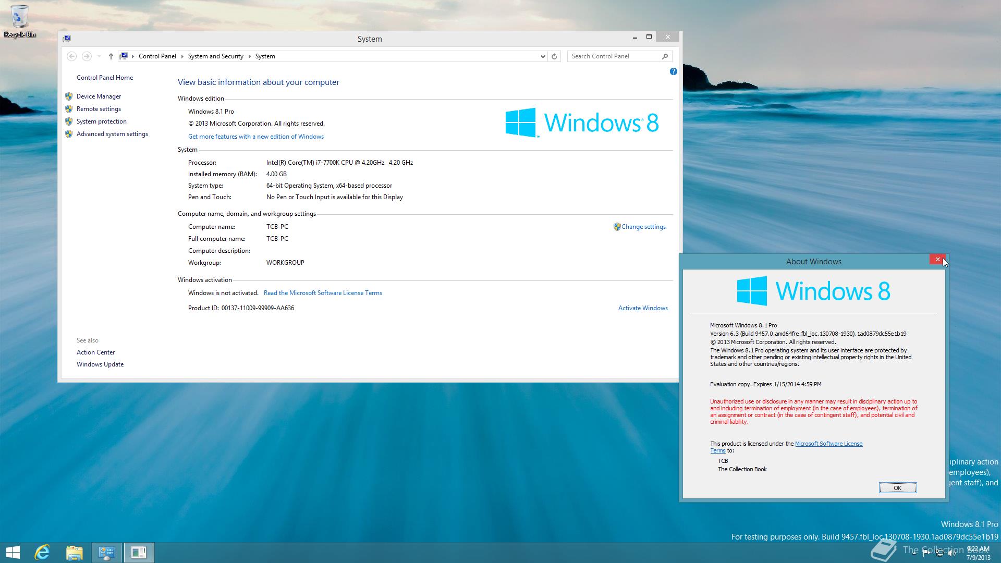Click the Back arrow in System window

click(x=72, y=56)
